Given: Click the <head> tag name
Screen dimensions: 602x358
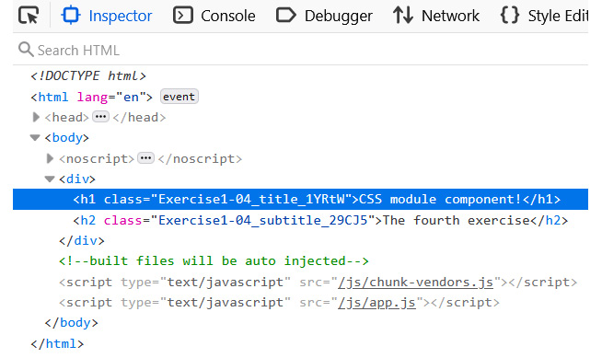Looking at the screenshot, I should tap(67, 117).
